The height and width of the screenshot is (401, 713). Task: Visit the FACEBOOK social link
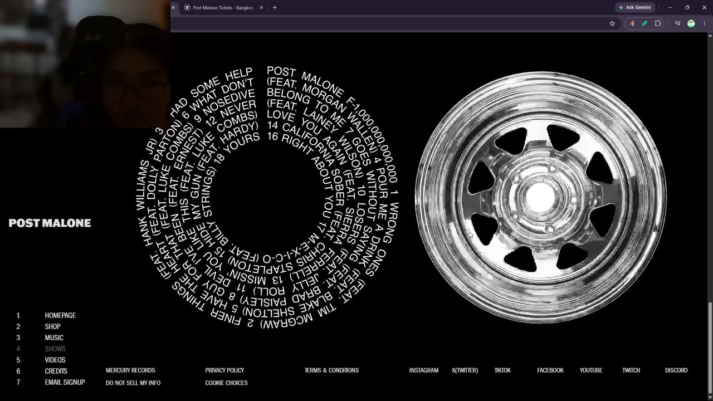tap(550, 370)
